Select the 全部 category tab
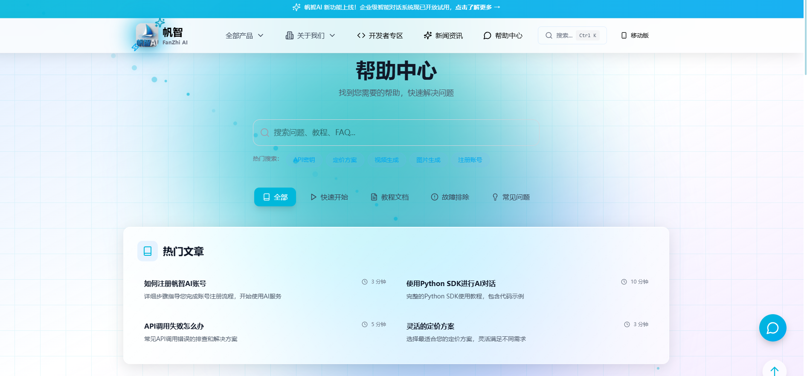The height and width of the screenshot is (376, 807). pos(275,197)
